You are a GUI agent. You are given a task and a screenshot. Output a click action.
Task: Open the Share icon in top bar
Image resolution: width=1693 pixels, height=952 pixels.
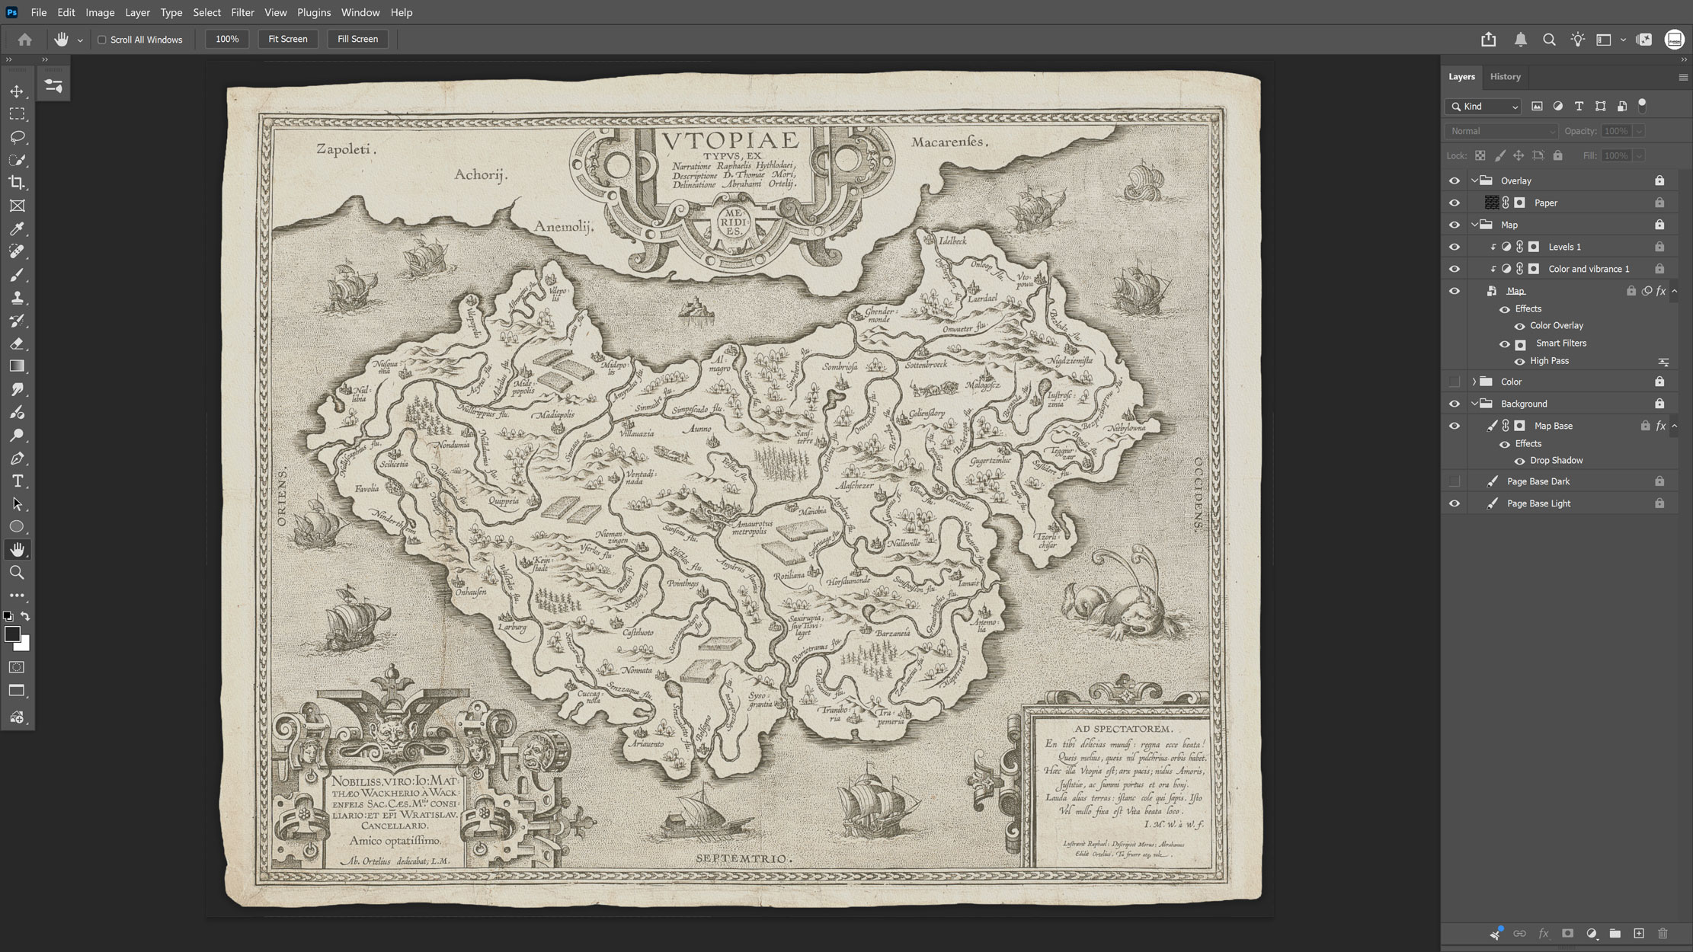coord(1488,40)
